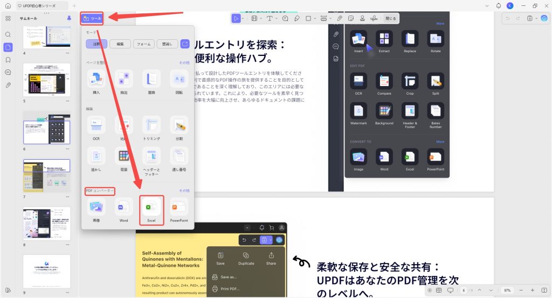Screen dimensions: 552x298
Task: Select the rectangle shape tool
Action: coord(308,18)
